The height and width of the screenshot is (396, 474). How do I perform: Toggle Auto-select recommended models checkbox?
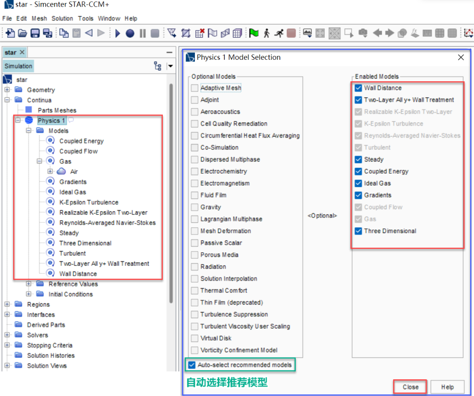(x=192, y=365)
